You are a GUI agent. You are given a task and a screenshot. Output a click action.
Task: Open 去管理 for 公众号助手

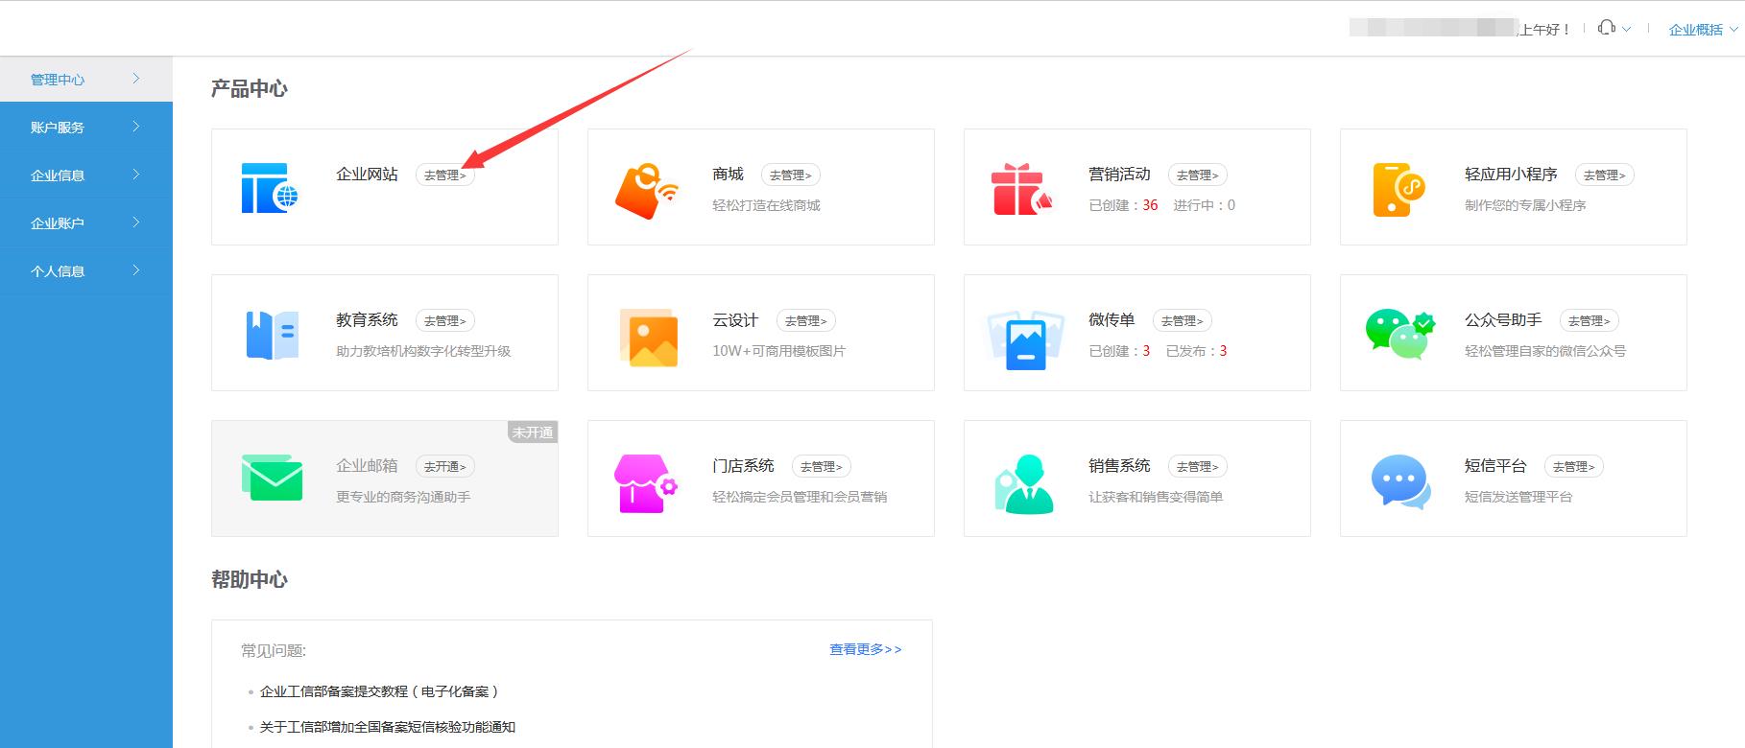[1590, 321]
